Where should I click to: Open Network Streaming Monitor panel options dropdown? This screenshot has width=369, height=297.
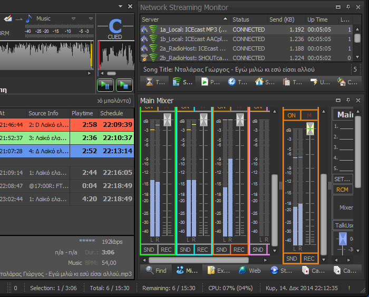click(x=338, y=7)
